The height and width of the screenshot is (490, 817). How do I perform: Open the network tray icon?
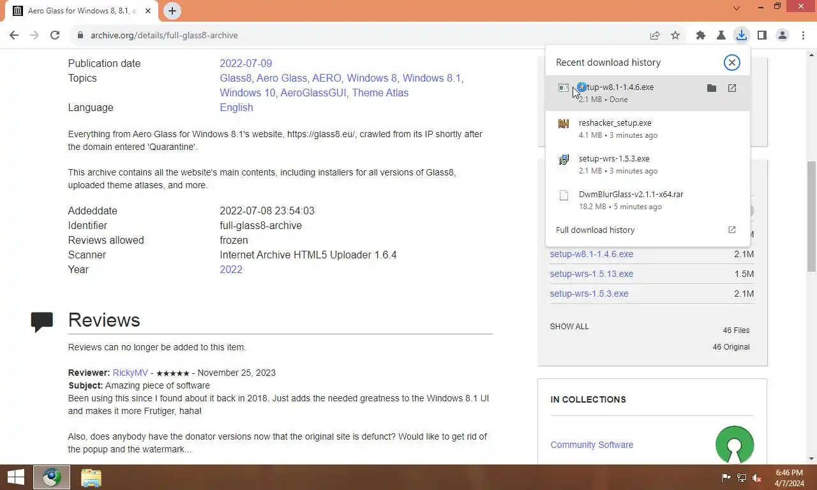pos(742,477)
